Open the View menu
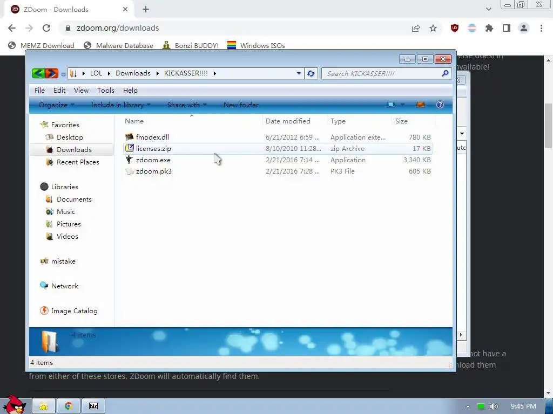 coord(81,90)
